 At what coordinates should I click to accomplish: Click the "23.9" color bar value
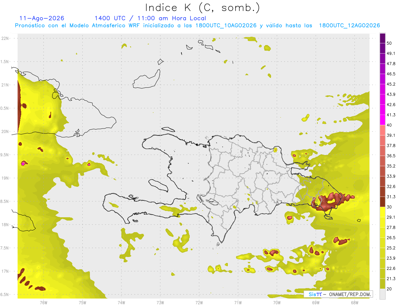pos(391,258)
